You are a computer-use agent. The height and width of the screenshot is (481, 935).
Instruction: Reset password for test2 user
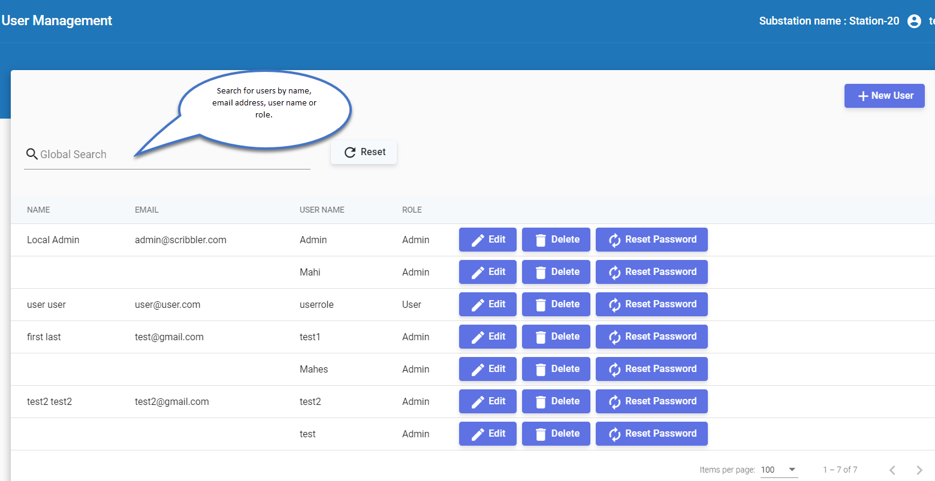click(652, 401)
